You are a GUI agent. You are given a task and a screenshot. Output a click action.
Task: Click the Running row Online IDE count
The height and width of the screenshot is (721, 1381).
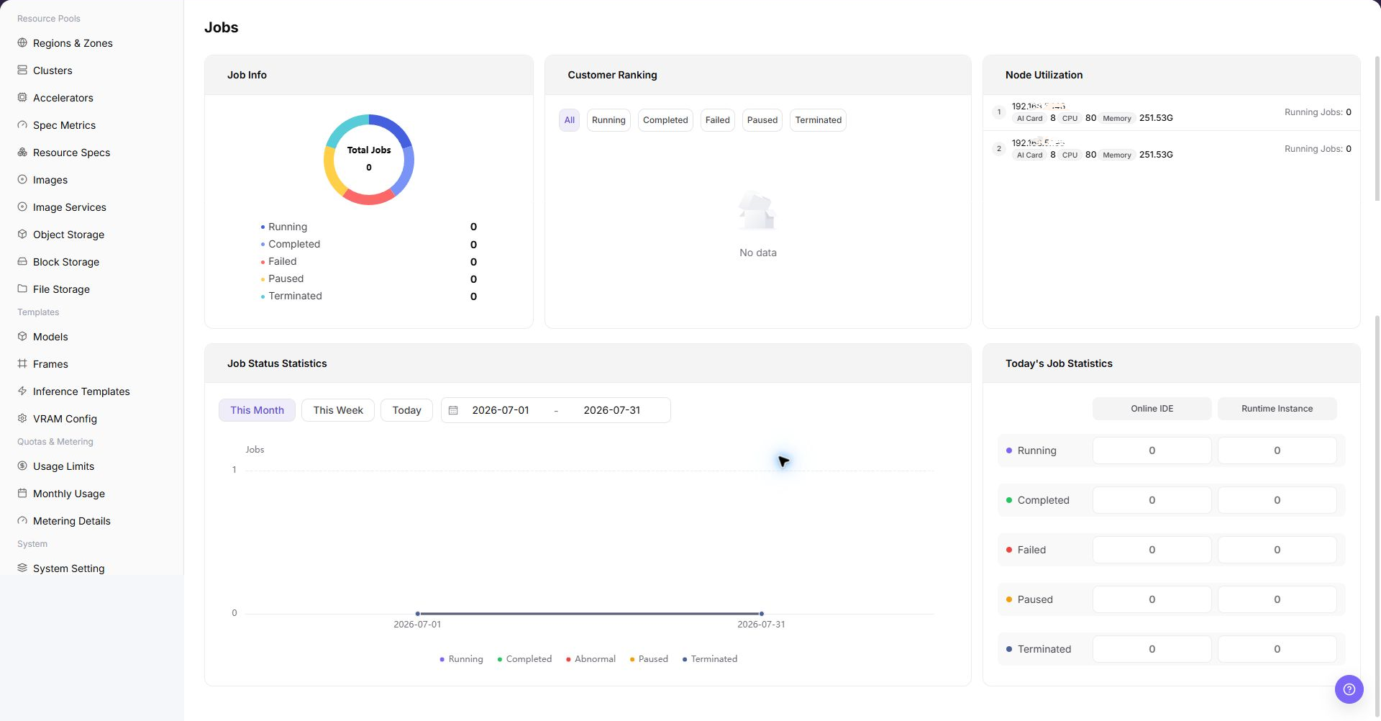click(1152, 450)
